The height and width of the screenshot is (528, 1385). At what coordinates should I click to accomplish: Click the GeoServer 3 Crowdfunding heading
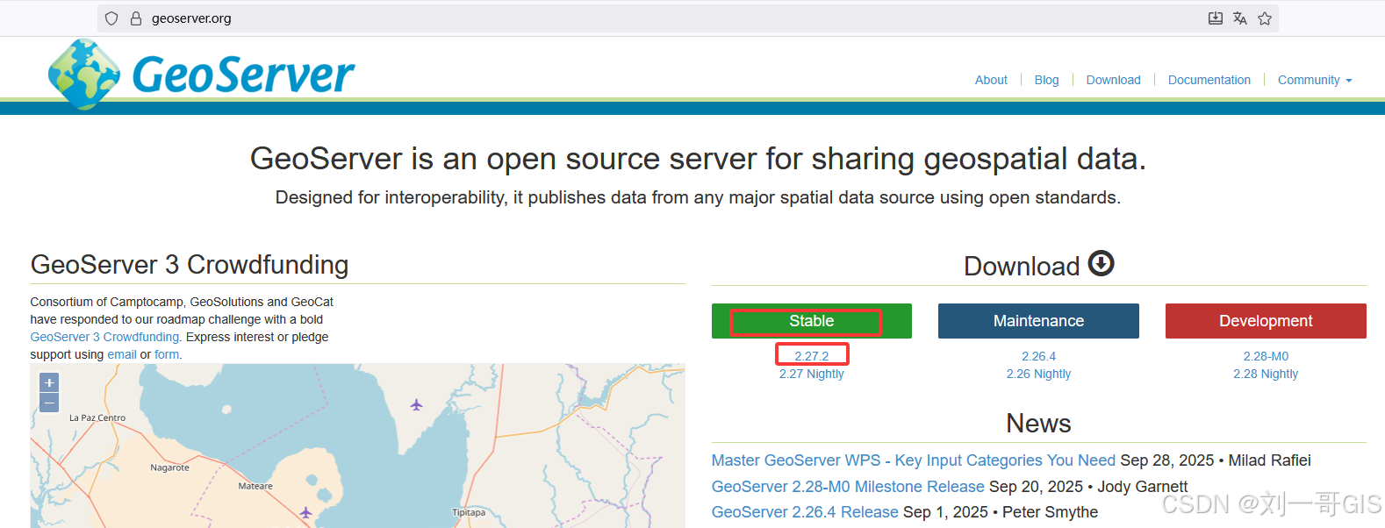click(x=190, y=265)
